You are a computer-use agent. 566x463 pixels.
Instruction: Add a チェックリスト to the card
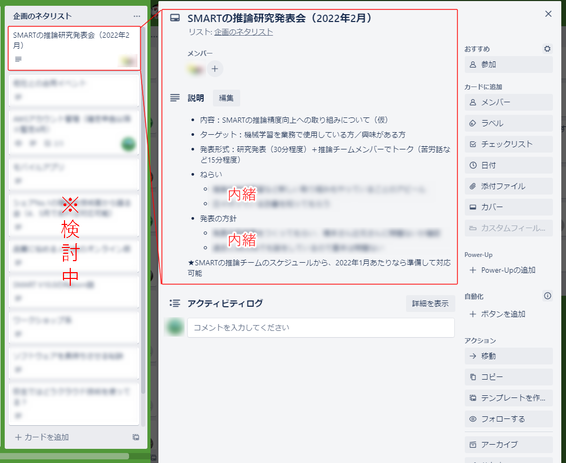pyautogui.click(x=508, y=144)
